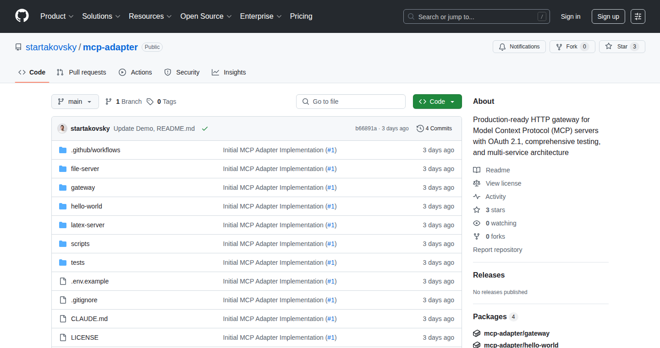660x348 pixels.
Task: Click the Report repository link
Action: [x=498, y=250]
